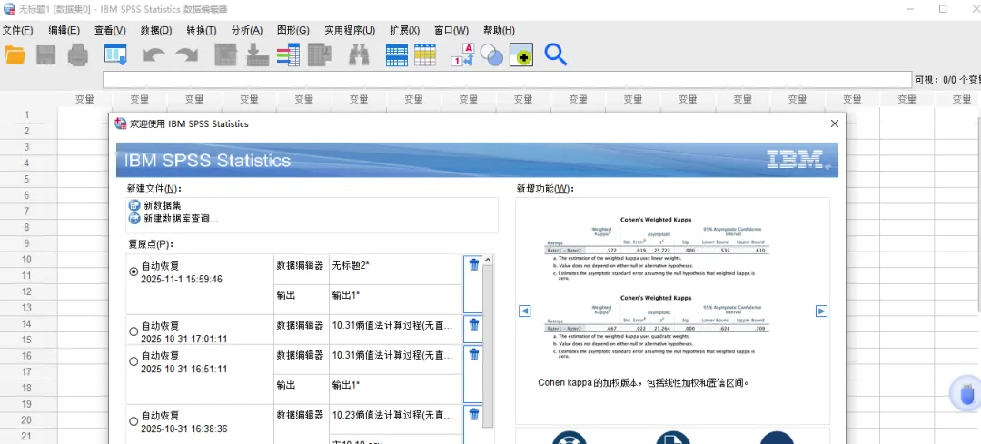Open the 数据(D) menu
The width and height of the screenshot is (981, 444).
click(156, 31)
